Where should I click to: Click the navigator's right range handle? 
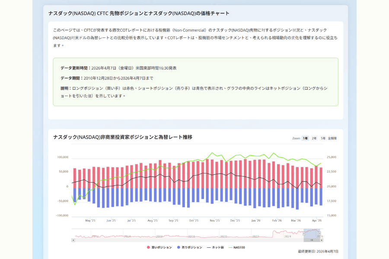point(320,234)
